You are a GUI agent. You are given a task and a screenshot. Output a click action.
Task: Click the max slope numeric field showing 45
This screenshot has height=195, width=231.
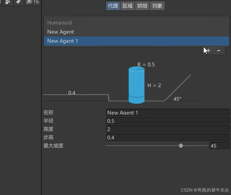219,146
